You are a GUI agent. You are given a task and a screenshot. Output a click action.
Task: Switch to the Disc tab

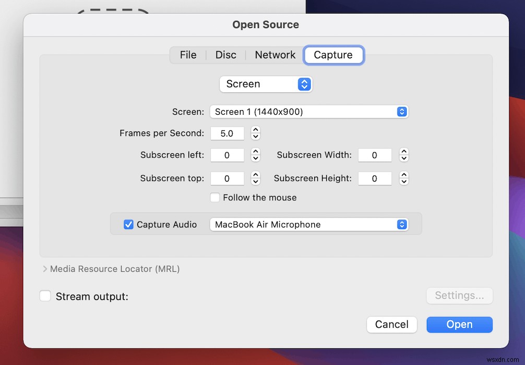225,55
